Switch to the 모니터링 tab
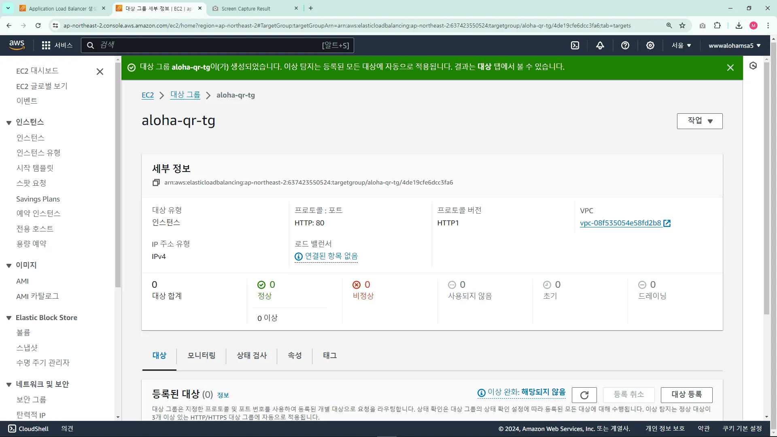This screenshot has width=777, height=437. (201, 355)
